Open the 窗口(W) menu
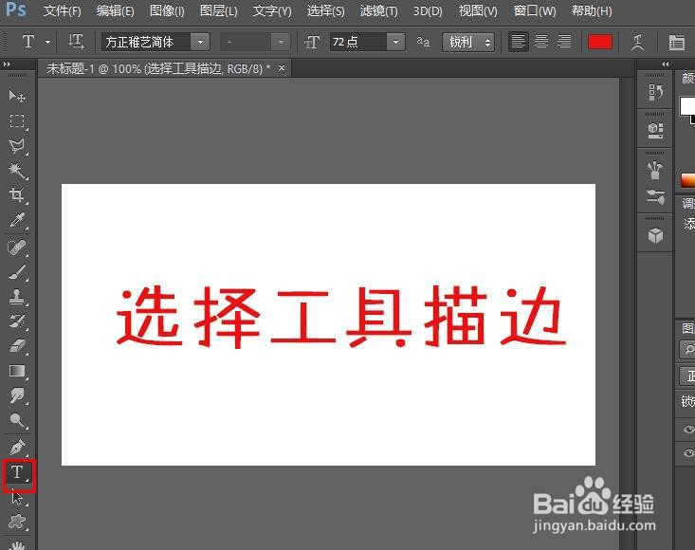The height and width of the screenshot is (550, 695). click(535, 10)
